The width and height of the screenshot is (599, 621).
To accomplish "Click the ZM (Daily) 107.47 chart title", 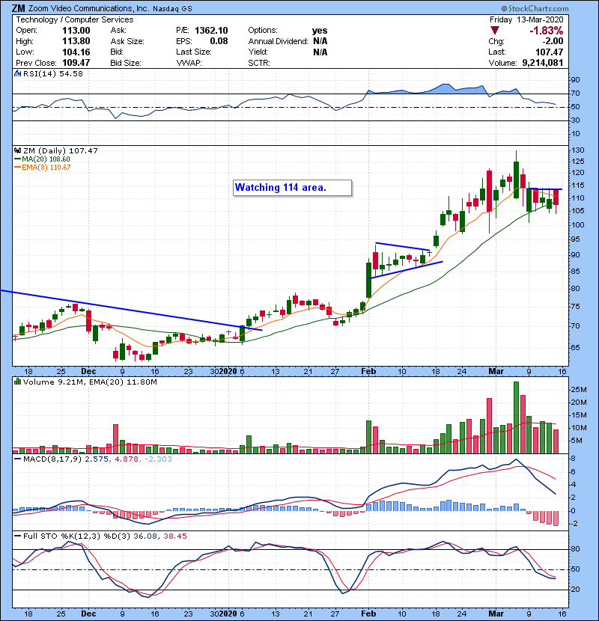I will point(60,150).
